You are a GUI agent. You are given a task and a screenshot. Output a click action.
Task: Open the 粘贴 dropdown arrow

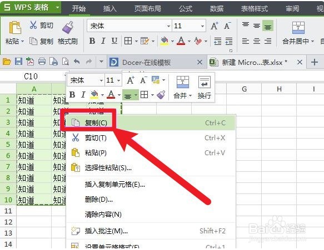coord(22,41)
